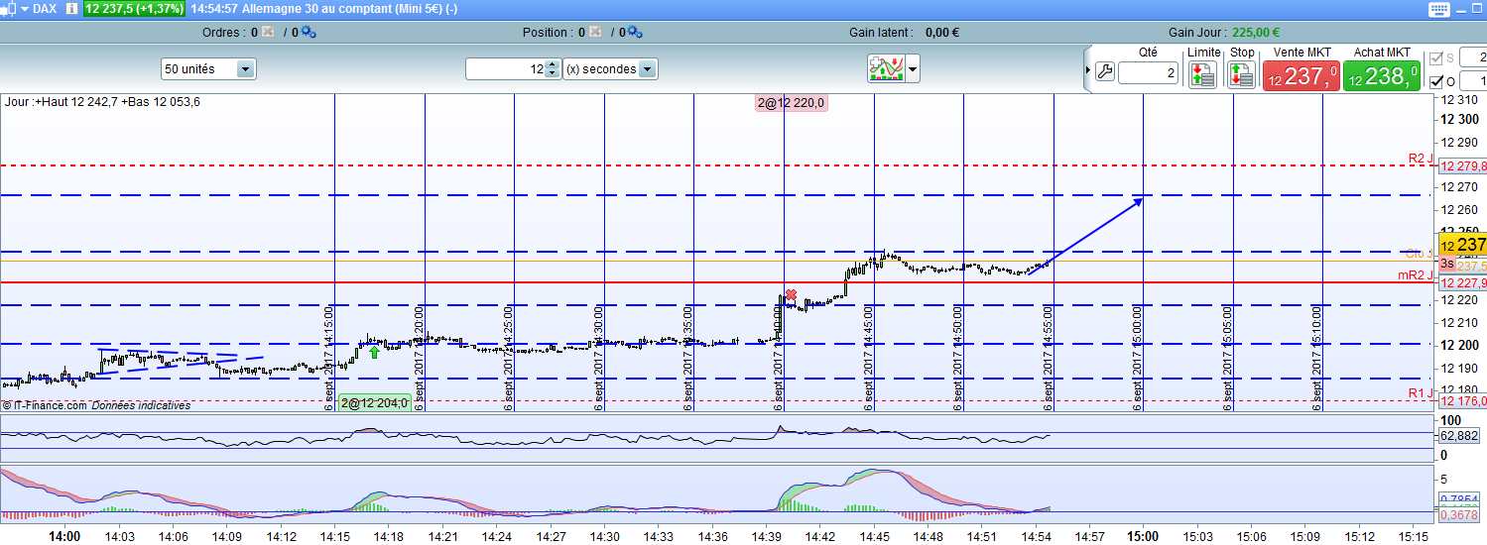Click the green 12 237,5 (+1,37%) price badge
The height and width of the screenshot is (545, 1487).
[x=134, y=9]
